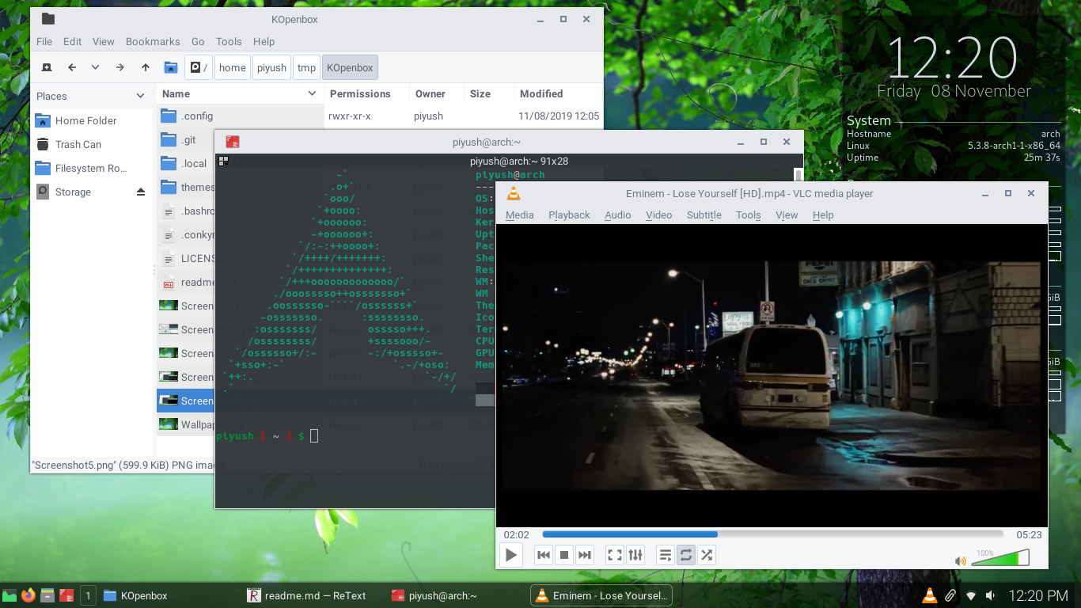Skip to next track in VLC
The image size is (1081, 608).
coord(585,555)
